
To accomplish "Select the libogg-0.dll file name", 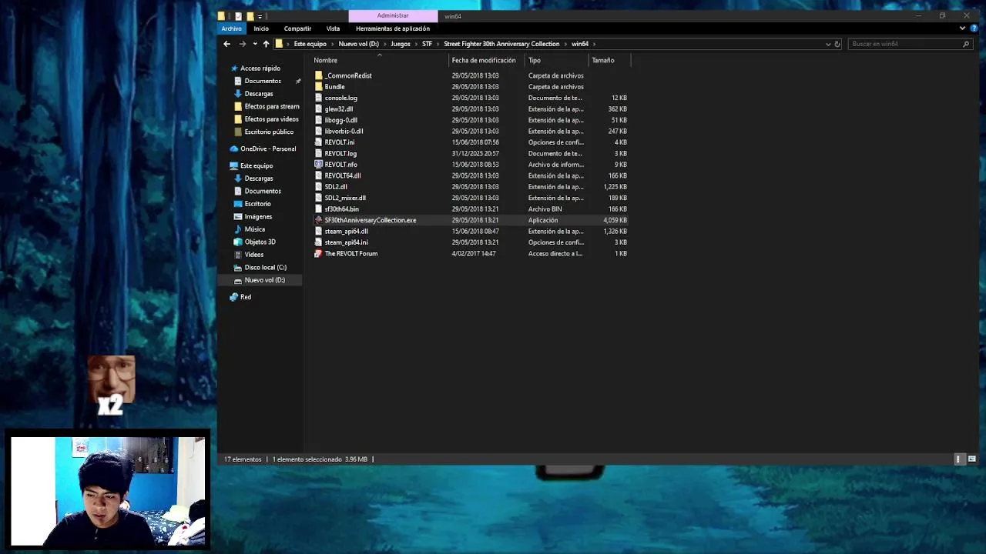I will pos(340,120).
